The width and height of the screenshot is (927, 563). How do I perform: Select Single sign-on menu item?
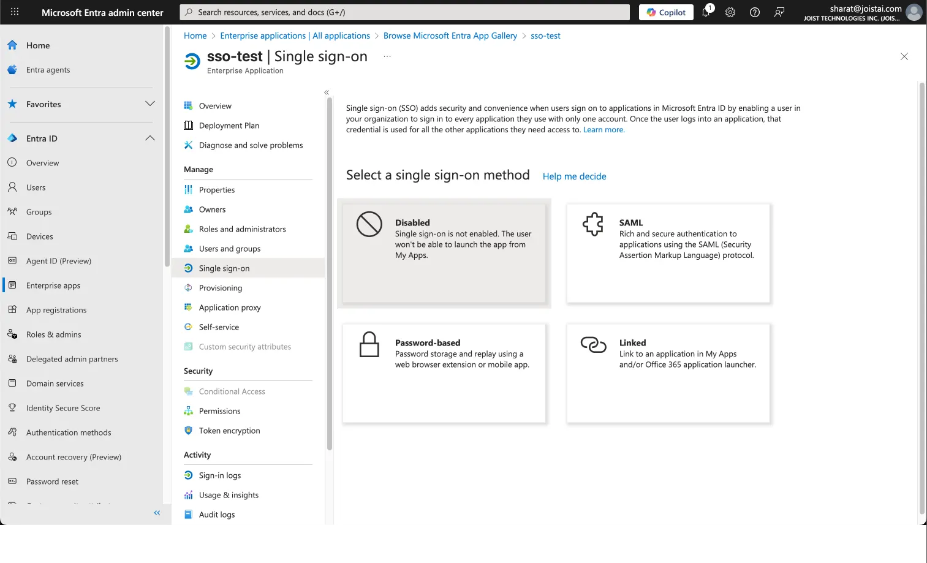[x=248, y=268]
